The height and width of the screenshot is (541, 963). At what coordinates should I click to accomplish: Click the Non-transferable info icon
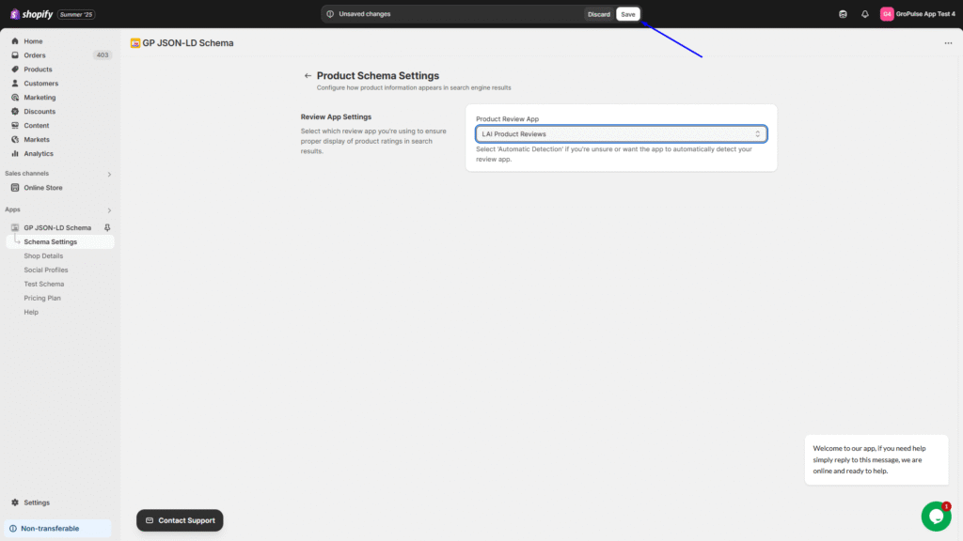[x=13, y=528]
